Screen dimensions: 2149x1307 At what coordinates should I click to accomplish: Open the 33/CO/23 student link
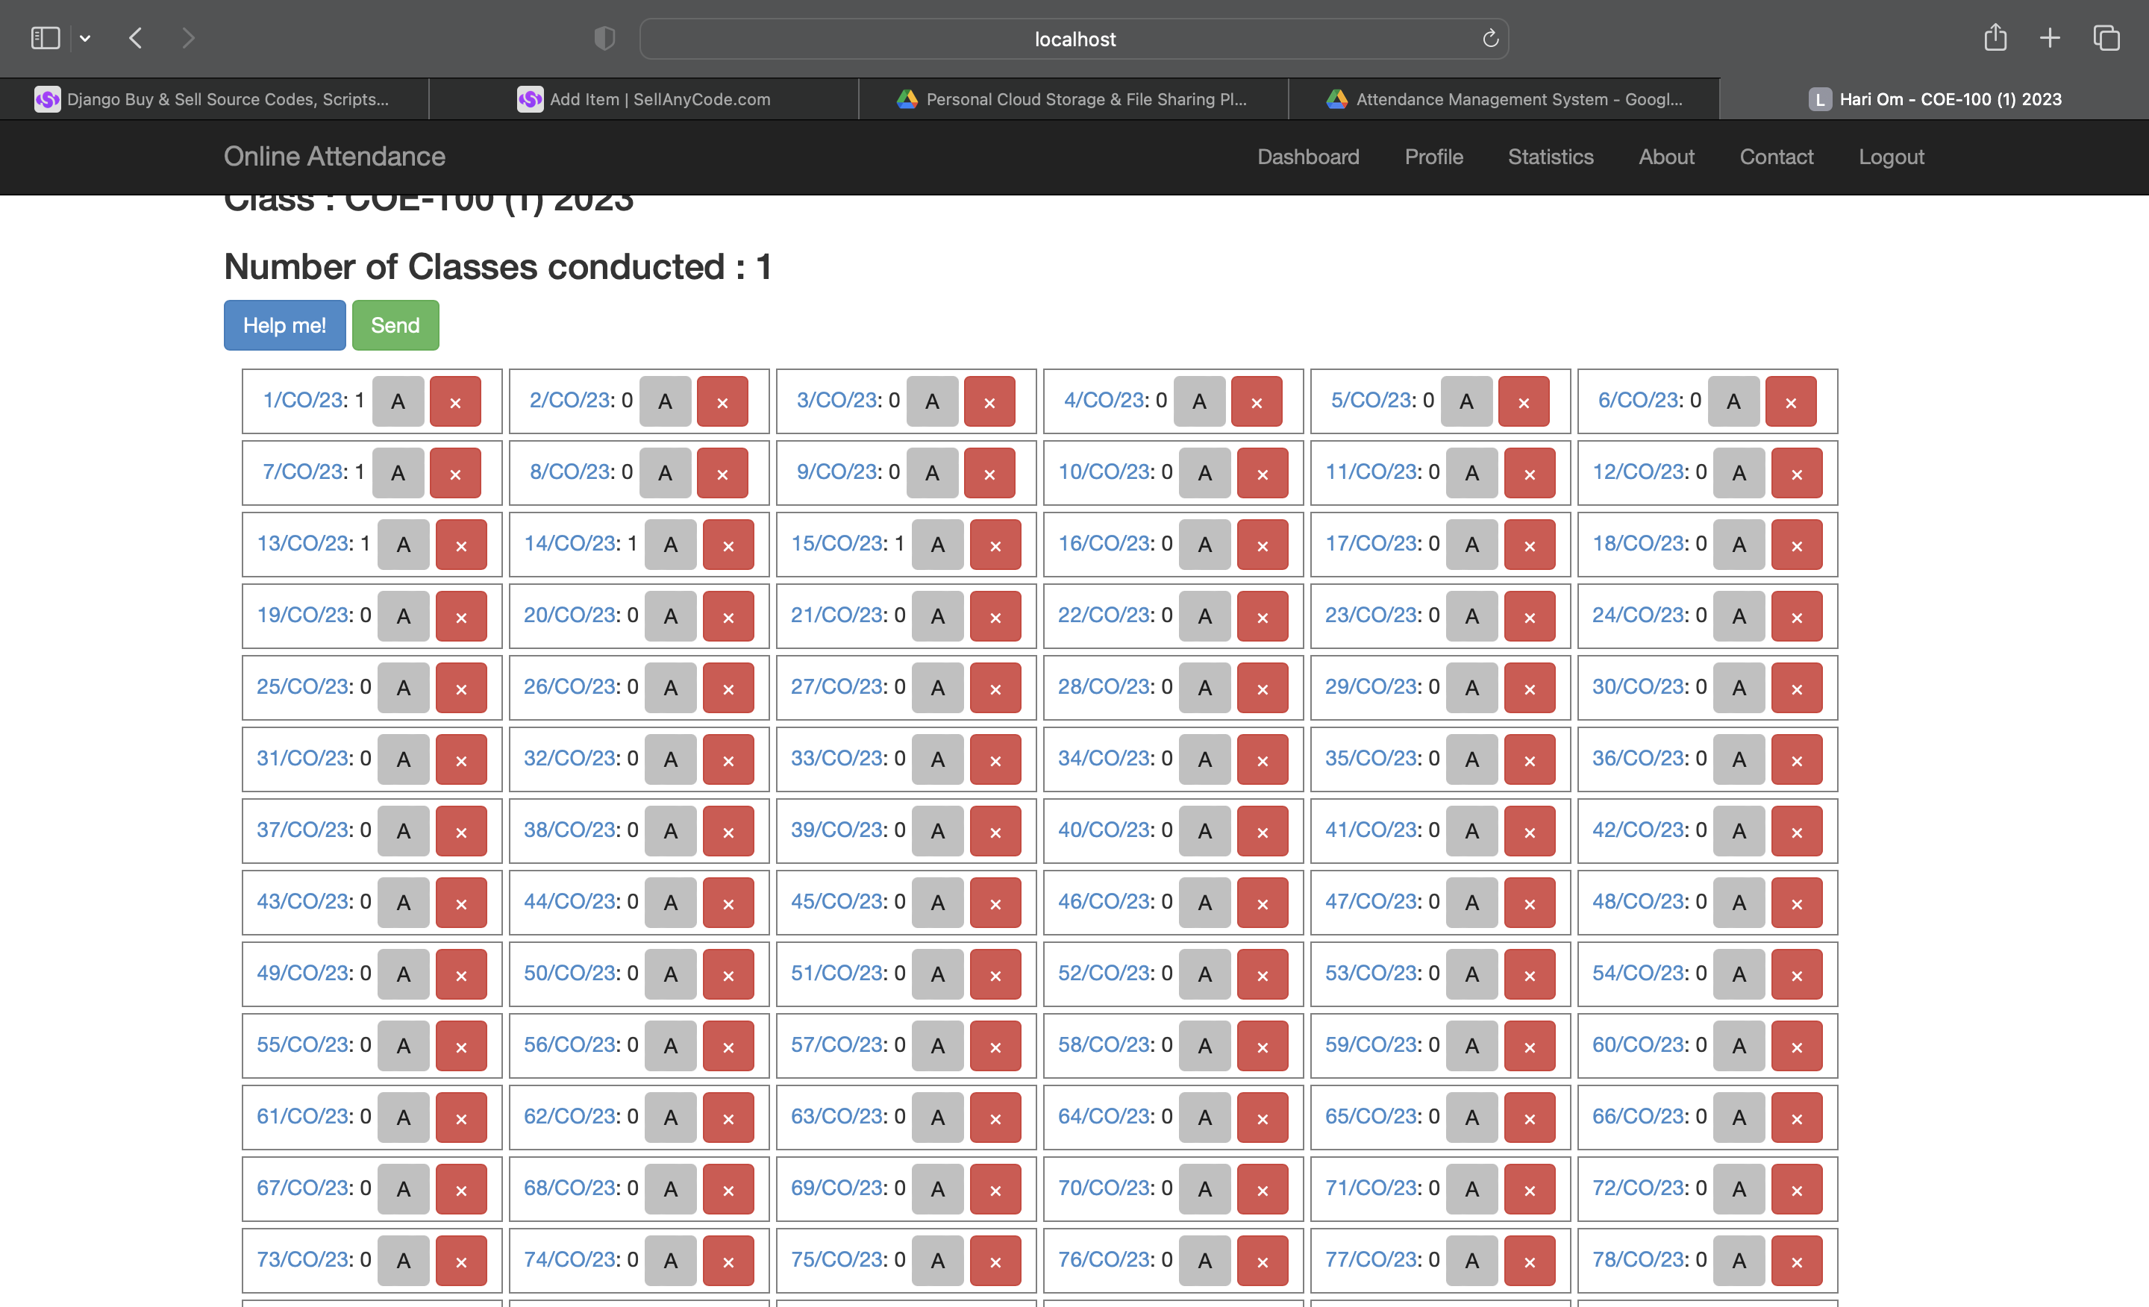click(837, 759)
